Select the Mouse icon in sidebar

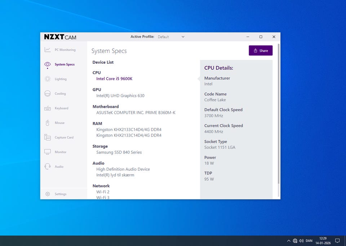(48, 123)
